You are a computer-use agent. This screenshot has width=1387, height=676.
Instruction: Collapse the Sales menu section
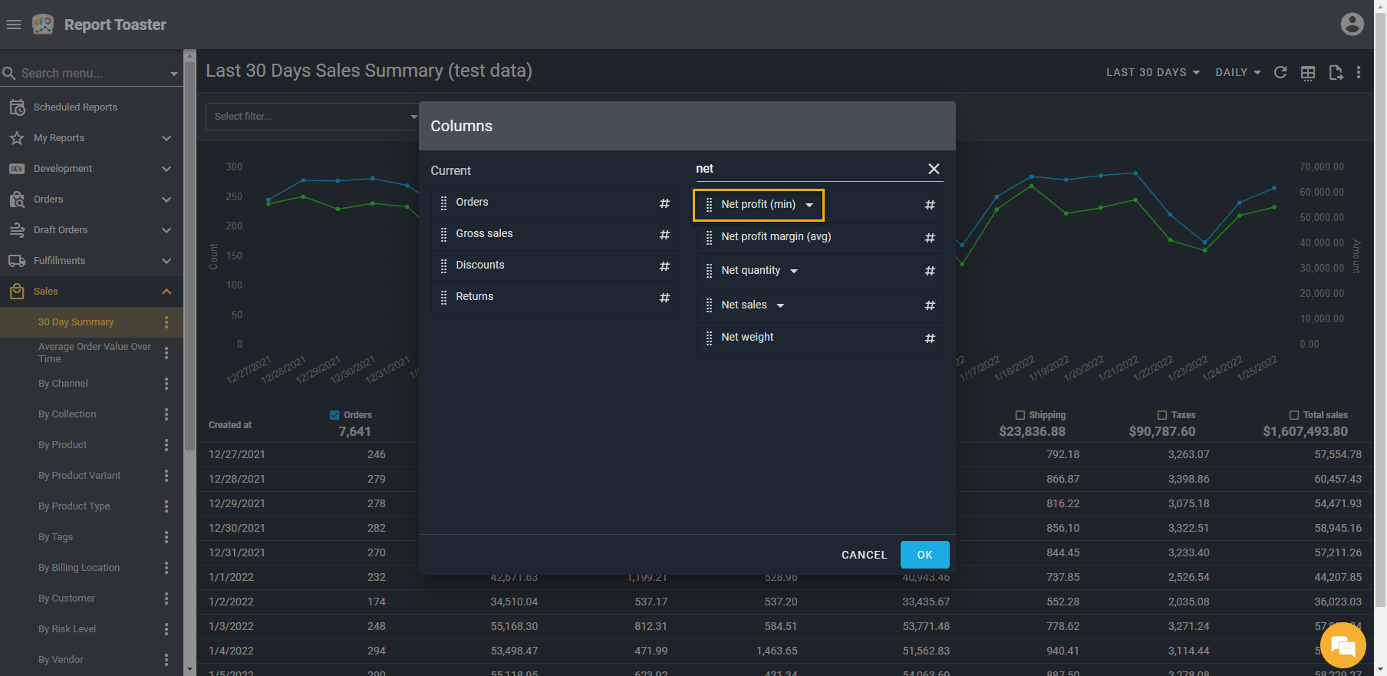(166, 292)
